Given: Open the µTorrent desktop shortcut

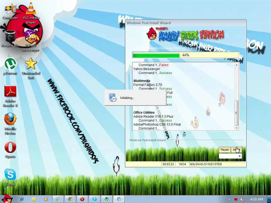Looking at the screenshot, I should pos(10,66).
